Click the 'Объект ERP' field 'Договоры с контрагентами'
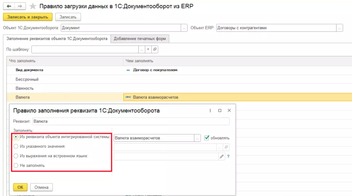This screenshot has height=196, width=352. click(x=276, y=28)
